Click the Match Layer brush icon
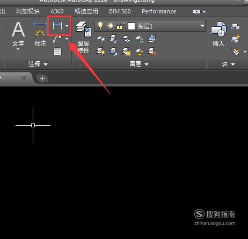 click(152, 52)
